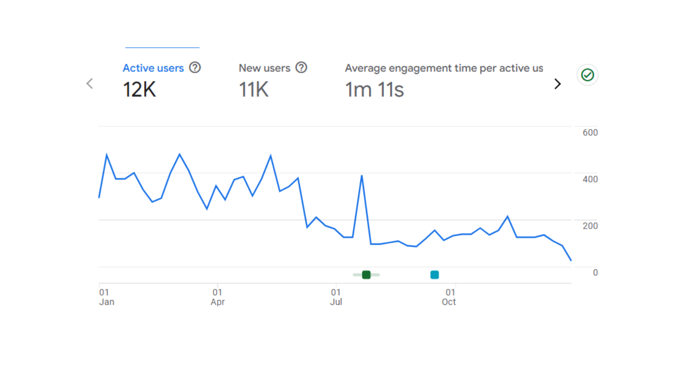
Task: Open the Average engagement time metric tab
Action: click(444, 68)
